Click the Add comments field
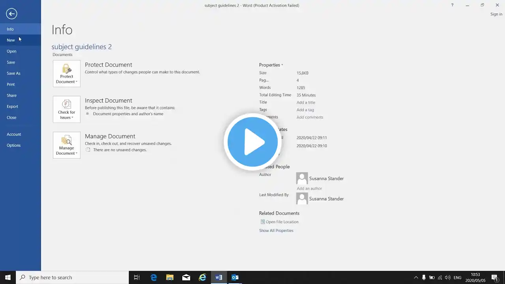The image size is (505, 284). click(x=310, y=117)
